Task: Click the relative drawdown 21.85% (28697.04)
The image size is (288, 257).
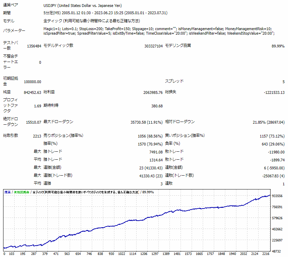Action: 269,122
